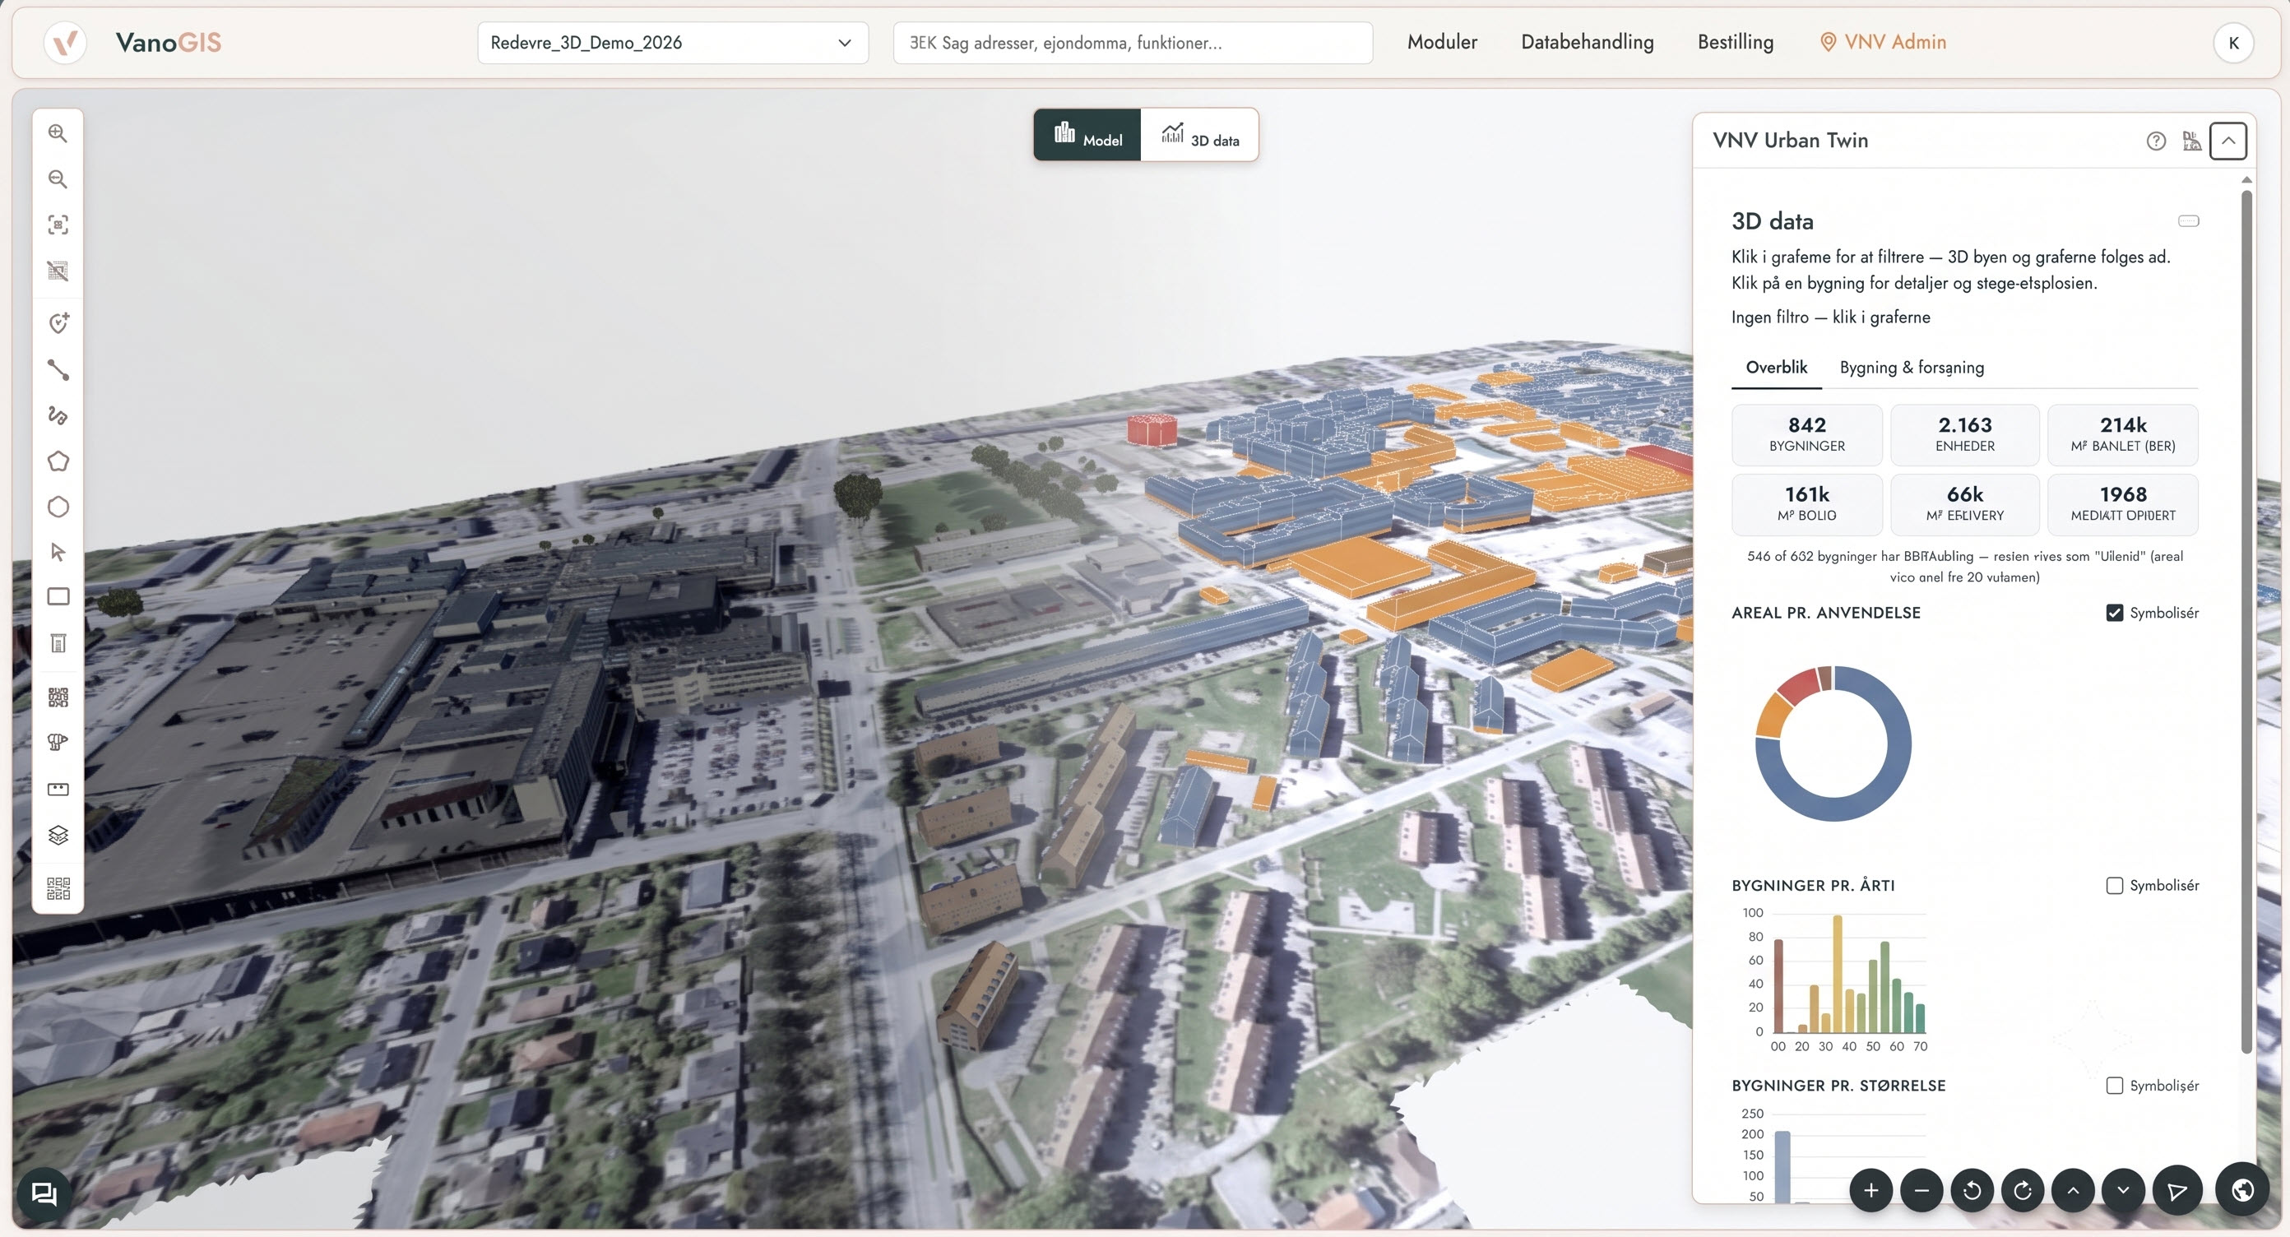Click the 'Ingen filtro — klik i graferne' text
Image resolution: width=2290 pixels, height=1237 pixels.
point(1830,317)
